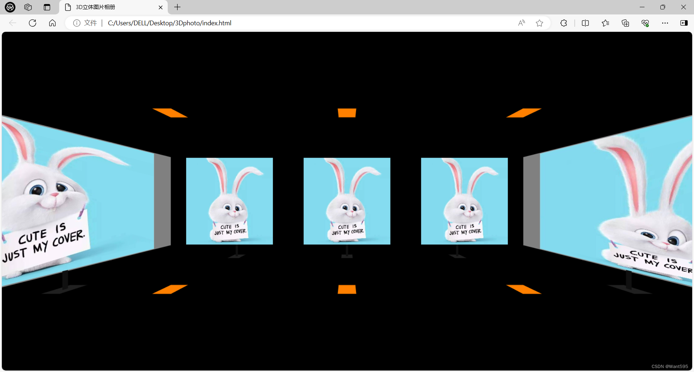Click the top left orange block
This screenshot has height=372, width=694.
coord(170,113)
